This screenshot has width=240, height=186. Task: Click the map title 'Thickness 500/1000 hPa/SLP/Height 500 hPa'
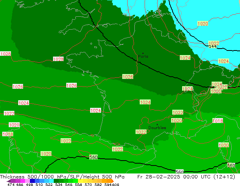pyautogui.click(x=62, y=177)
